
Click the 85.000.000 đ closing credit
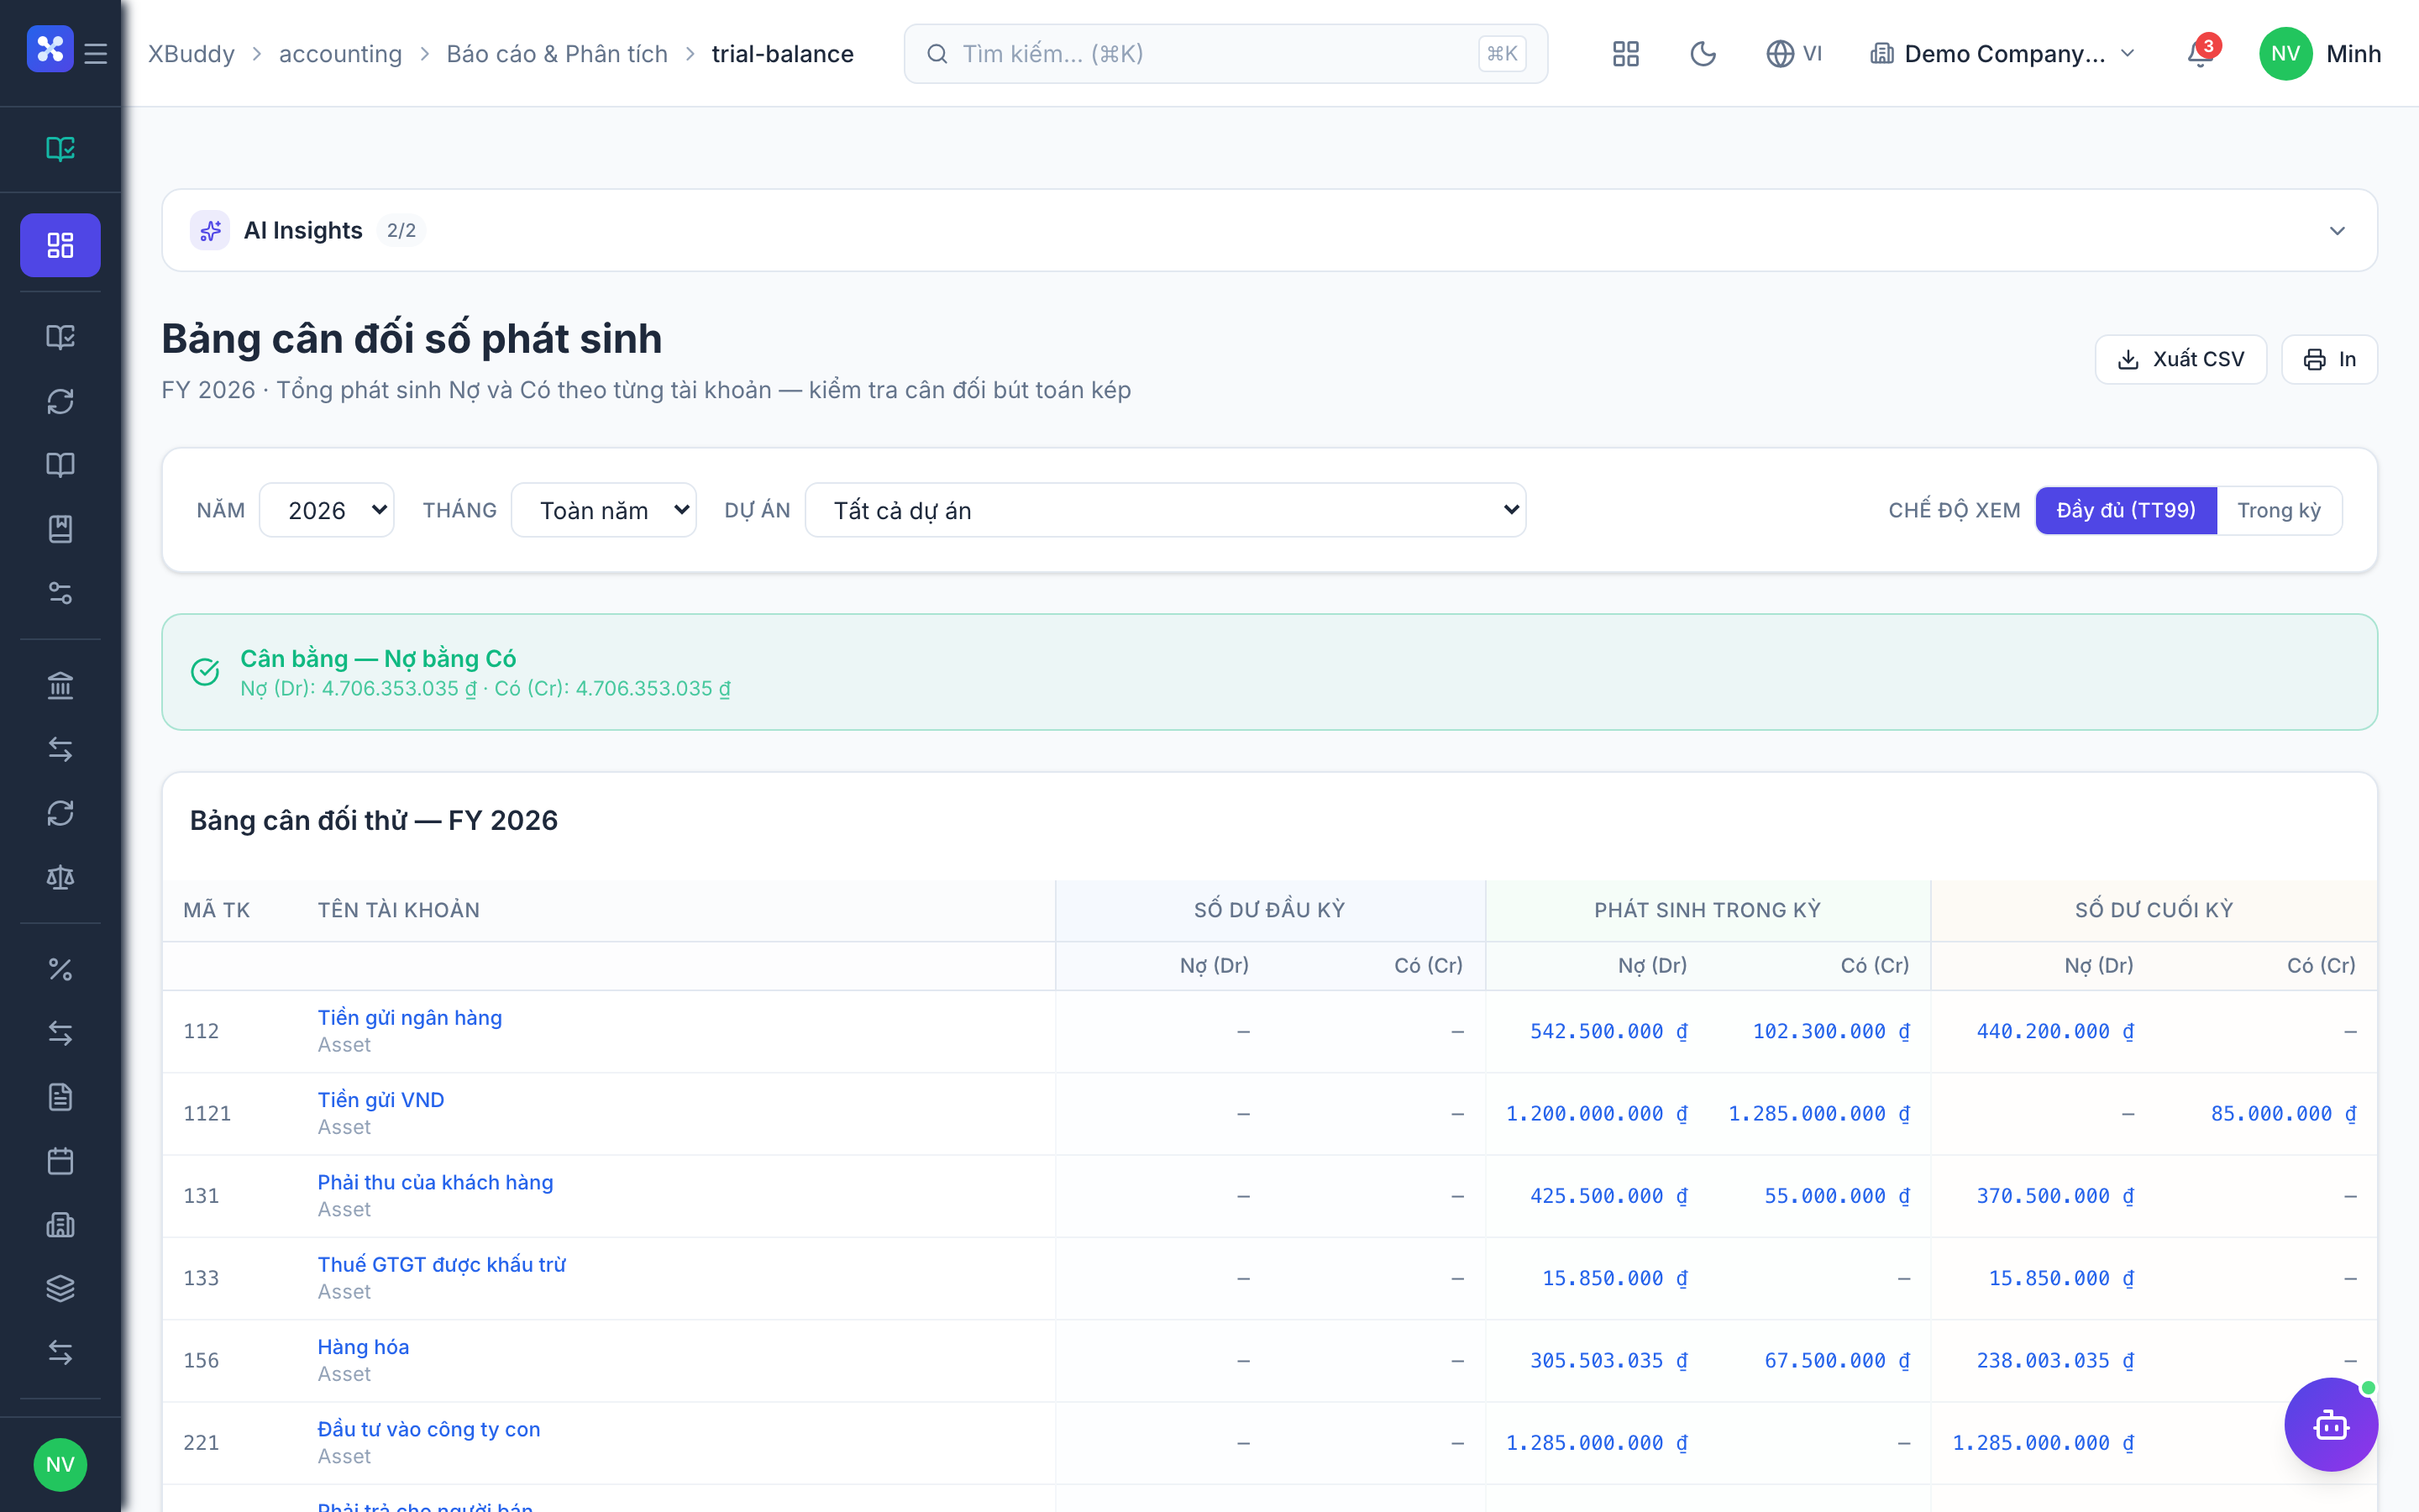click(x=2283, y=1114)
